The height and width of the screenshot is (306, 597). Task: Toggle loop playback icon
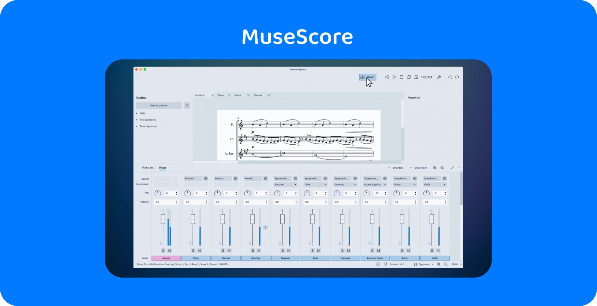[x=409, y=77]
